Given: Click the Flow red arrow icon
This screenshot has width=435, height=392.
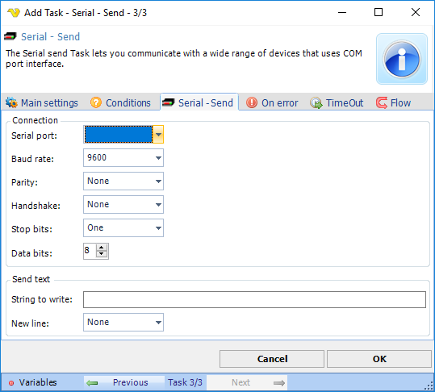Looking at the screenshot, I should tap(382, 103).
